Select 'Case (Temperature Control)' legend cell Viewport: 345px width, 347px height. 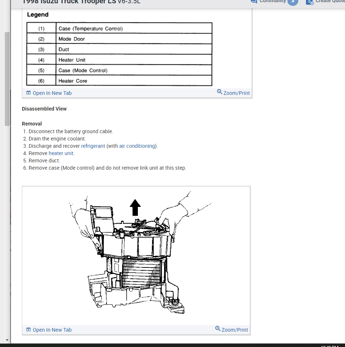click(x=134, y=28)
